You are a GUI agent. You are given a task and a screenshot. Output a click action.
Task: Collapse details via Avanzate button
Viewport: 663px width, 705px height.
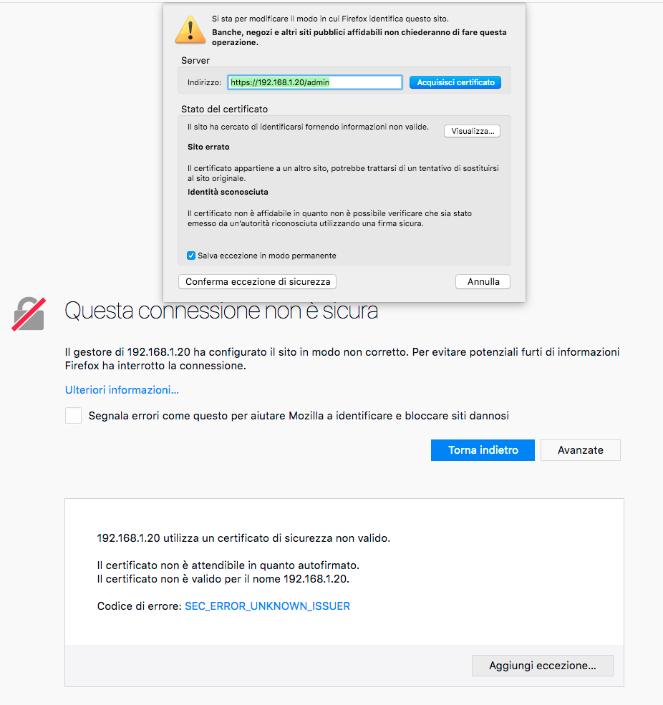[x=580, y=450]
